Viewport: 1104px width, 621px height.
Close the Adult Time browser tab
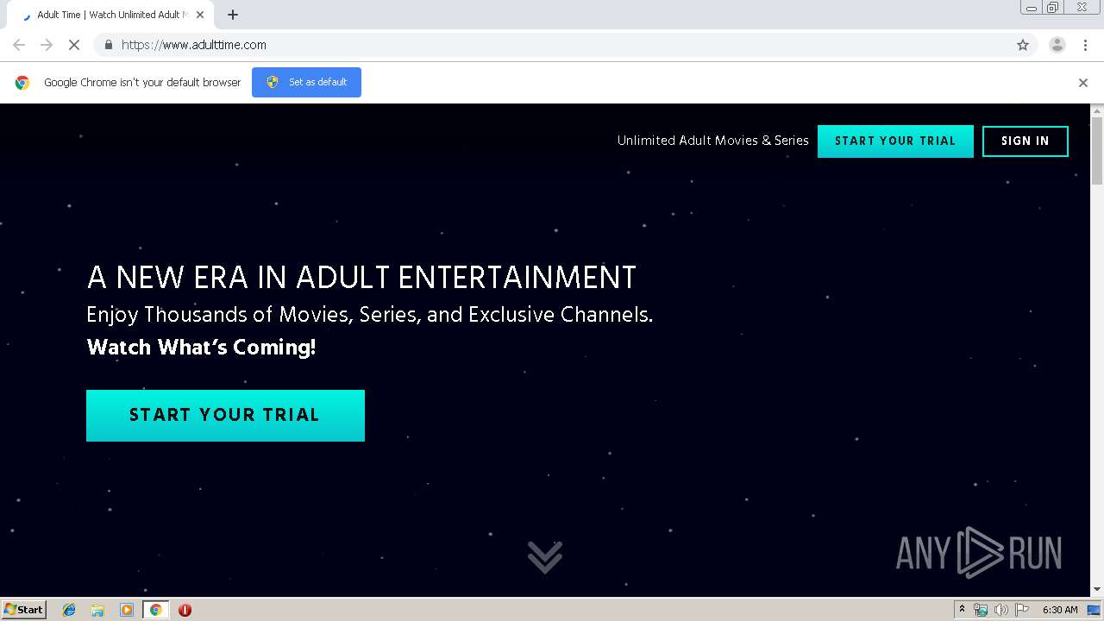tap(200, 15)
